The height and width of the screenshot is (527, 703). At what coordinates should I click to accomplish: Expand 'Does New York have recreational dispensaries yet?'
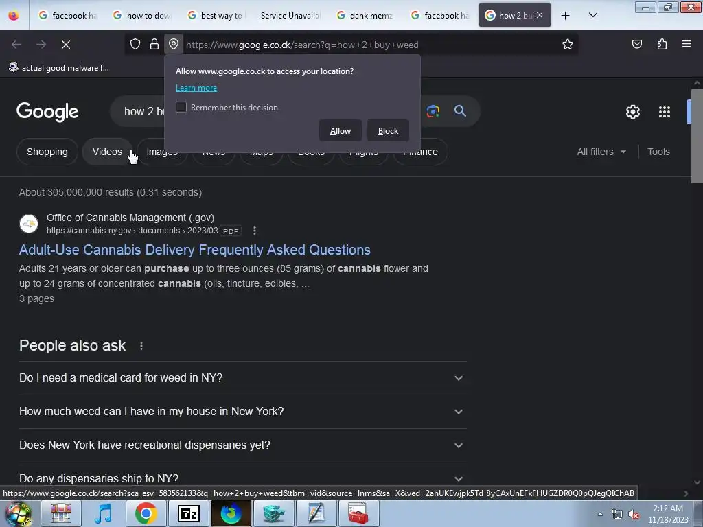242,445
